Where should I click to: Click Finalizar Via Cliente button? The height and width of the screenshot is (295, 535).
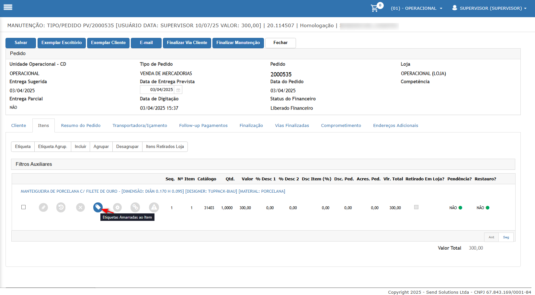point(187,43)
